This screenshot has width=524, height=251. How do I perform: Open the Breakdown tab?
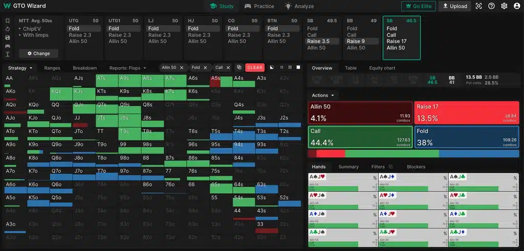[x=85, y=68]
